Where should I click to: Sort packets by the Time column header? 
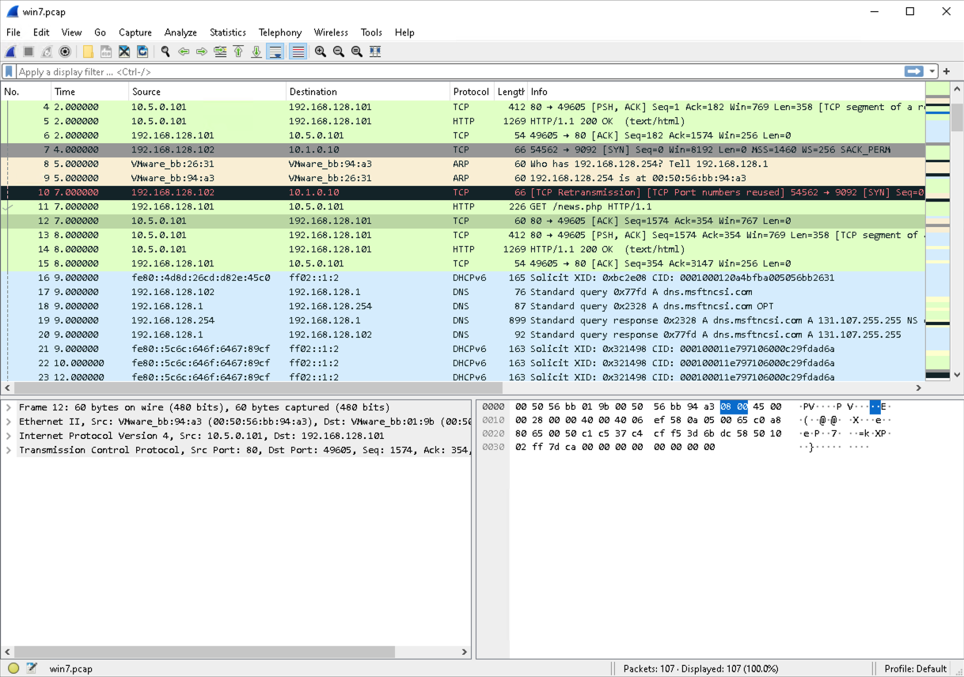tap(90, 92)
